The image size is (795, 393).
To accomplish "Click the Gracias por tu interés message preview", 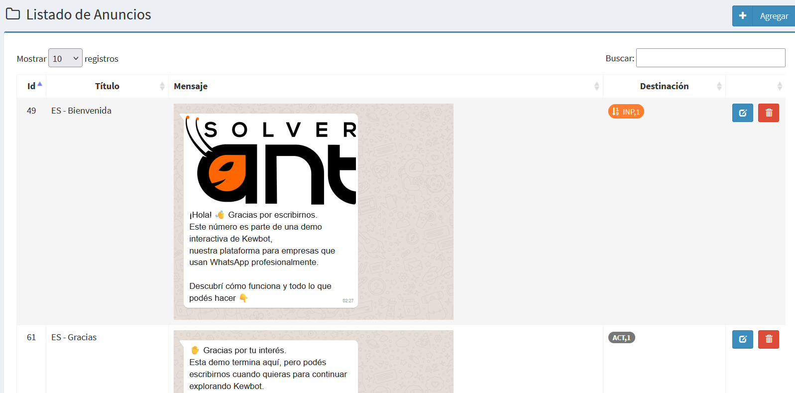I will click(x=313, y=362).
